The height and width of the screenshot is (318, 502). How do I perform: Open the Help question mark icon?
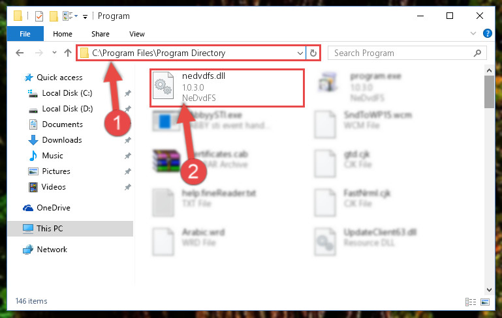pyautogui.click(x=487, y=33)
